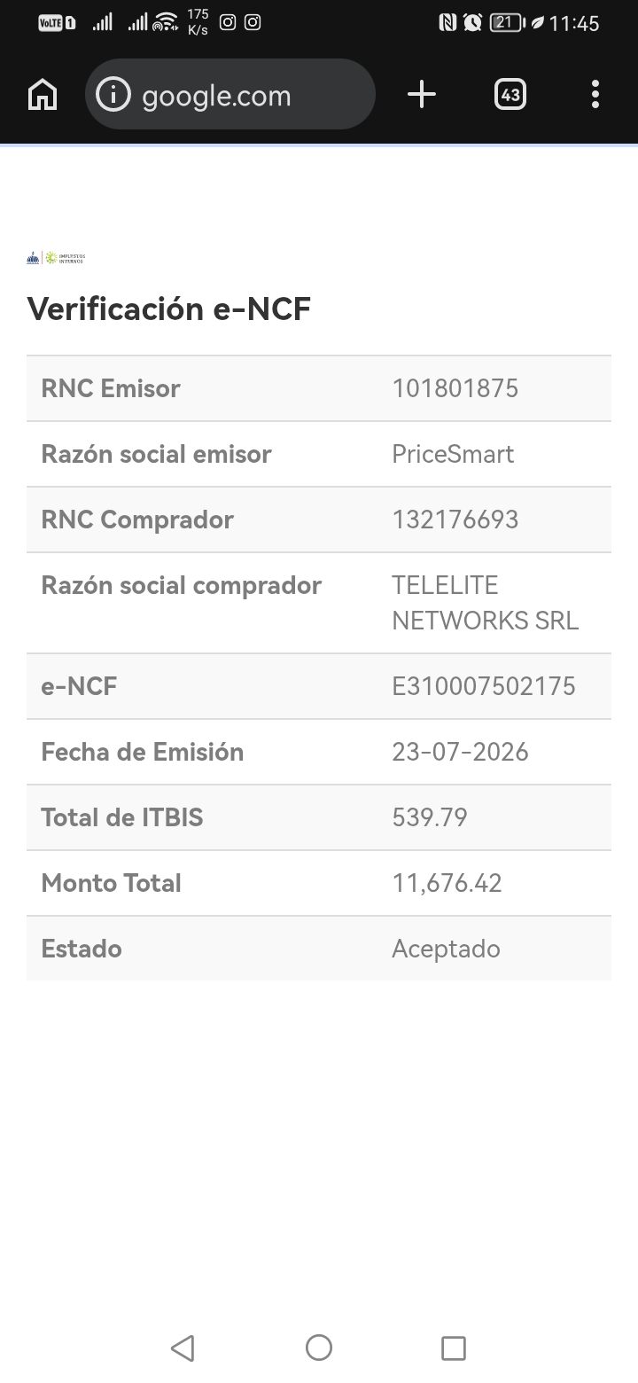The height and width of the screenshot is (1383, 638).
Task: Tap the Verificación e-NCF heading
Action: pyautogui.click(x=169, y=309)
